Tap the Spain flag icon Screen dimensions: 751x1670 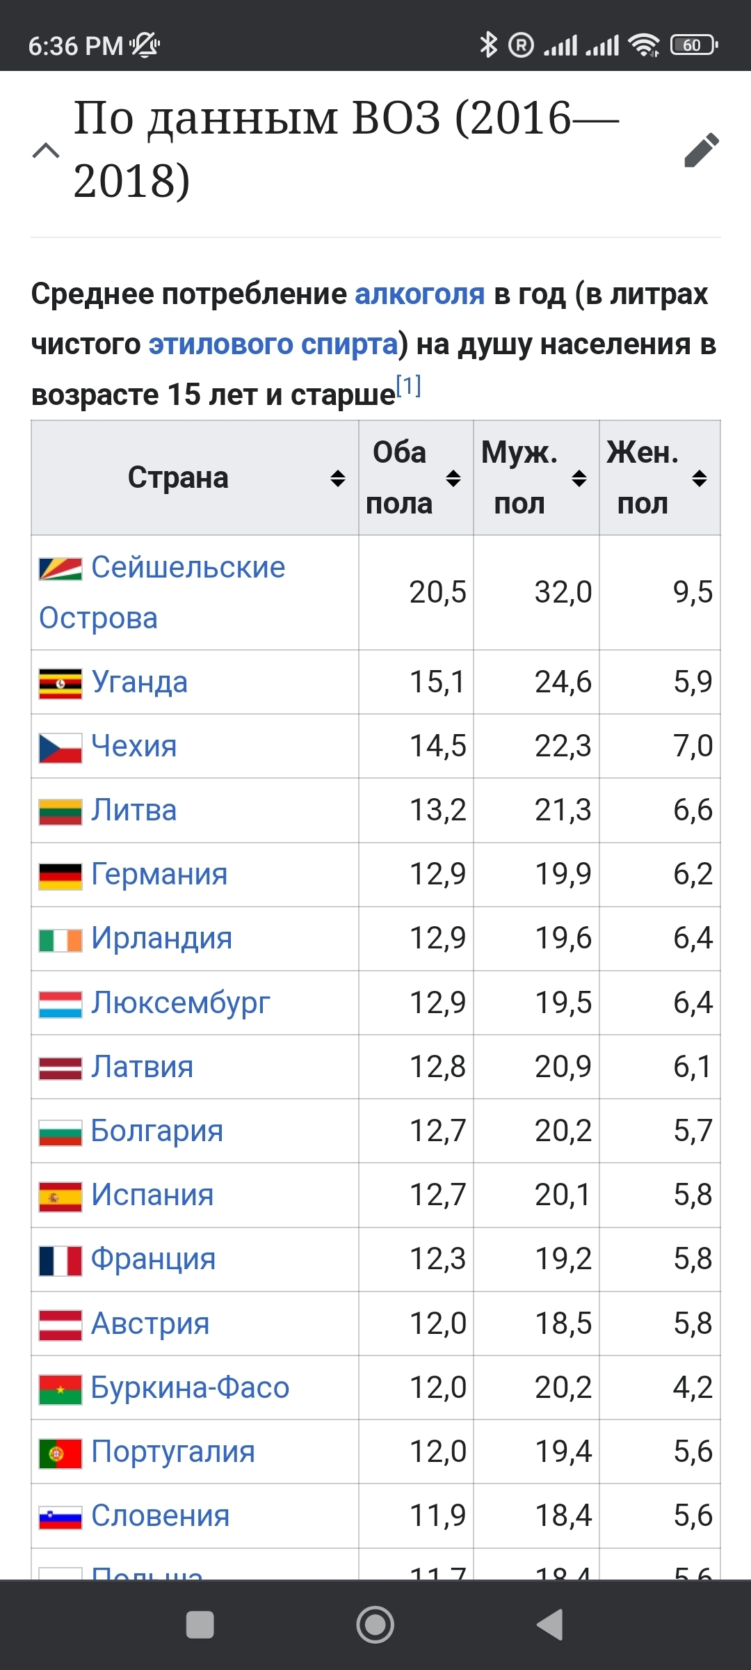(x=60, y=1197)
